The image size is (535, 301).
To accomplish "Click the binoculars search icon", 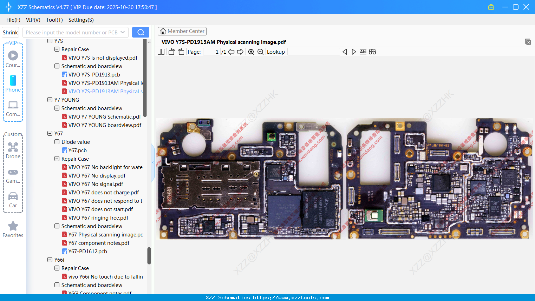I will coord(372,52).
